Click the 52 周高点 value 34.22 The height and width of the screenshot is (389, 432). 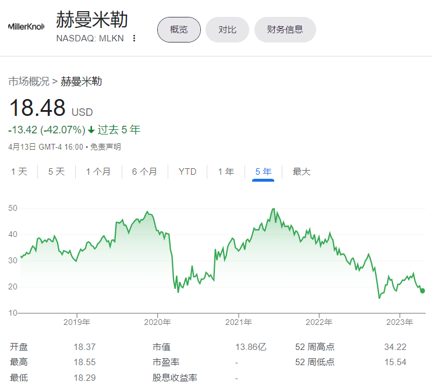pyautogui.click(x=395, y=347)
